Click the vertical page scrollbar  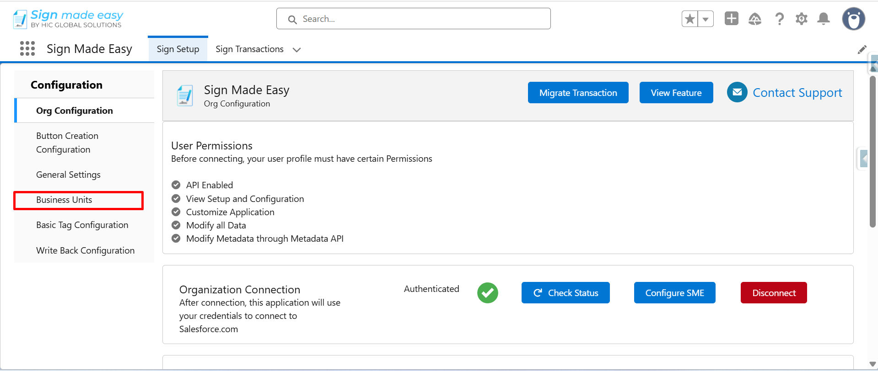pyautogui.click(x=873, y=152)
